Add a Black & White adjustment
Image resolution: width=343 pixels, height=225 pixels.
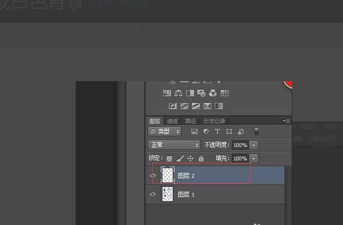[x=190, y=93]
